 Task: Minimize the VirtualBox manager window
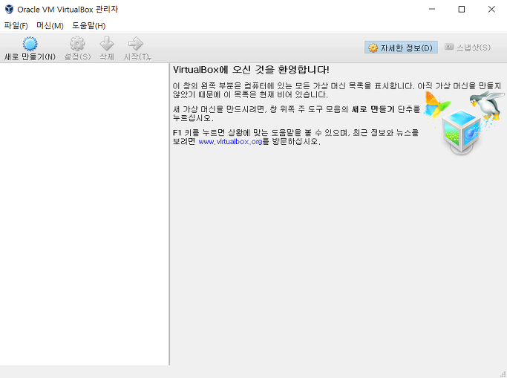click(432, 10)
